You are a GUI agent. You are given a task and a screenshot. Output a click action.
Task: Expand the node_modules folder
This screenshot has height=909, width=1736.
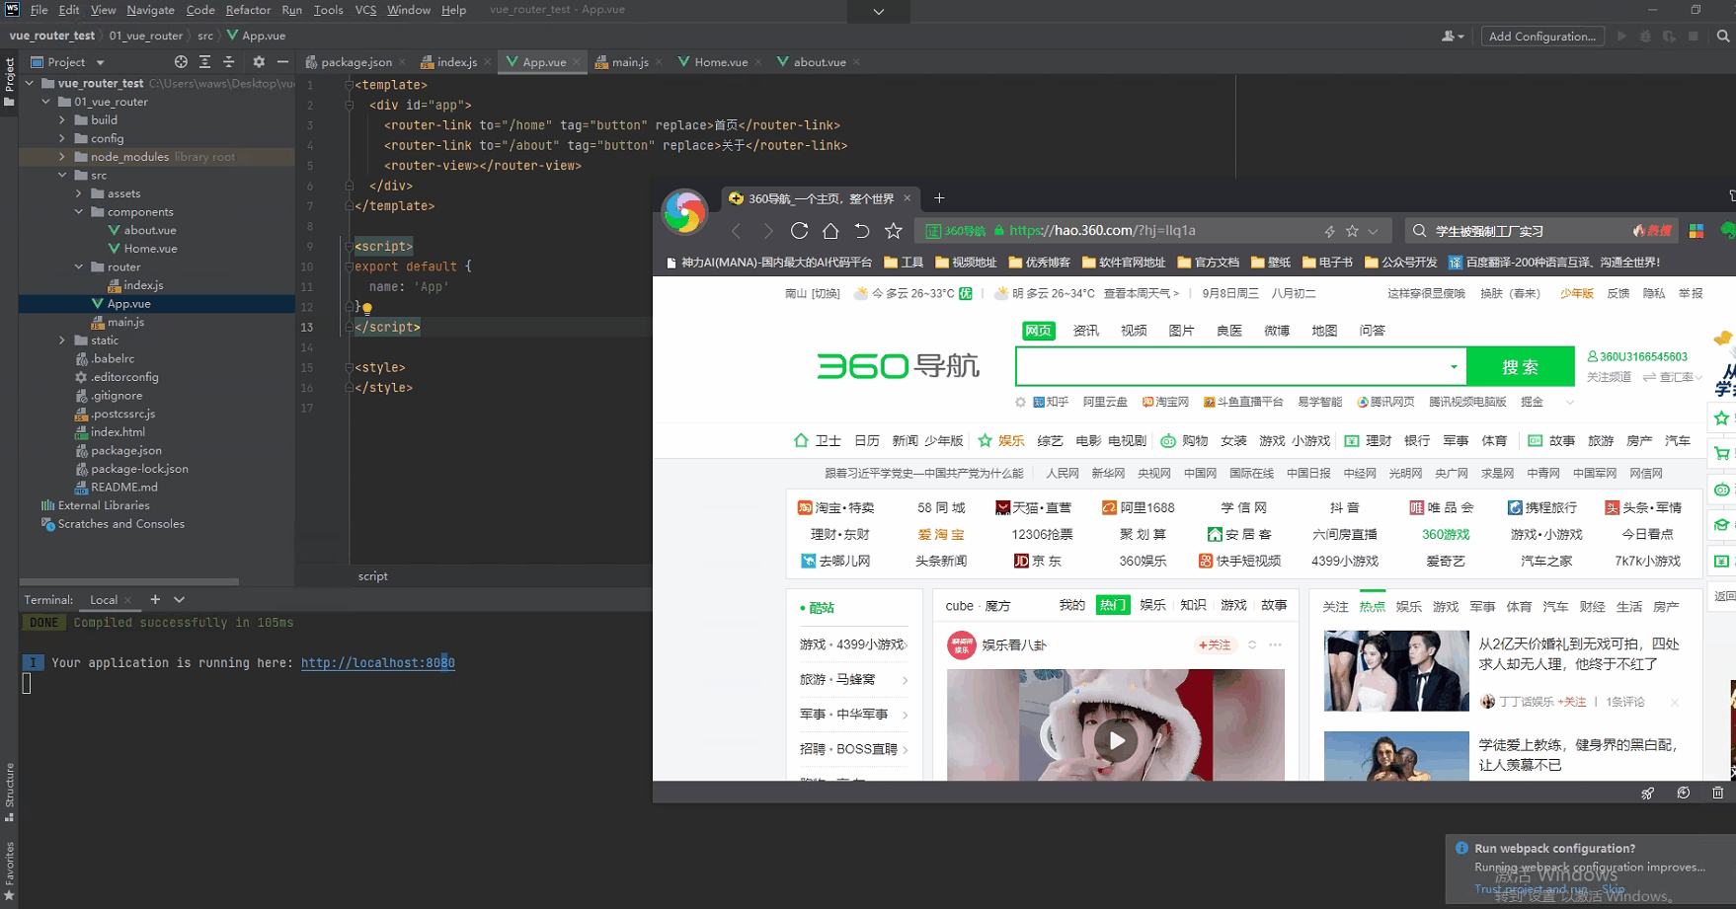point(62,157)
